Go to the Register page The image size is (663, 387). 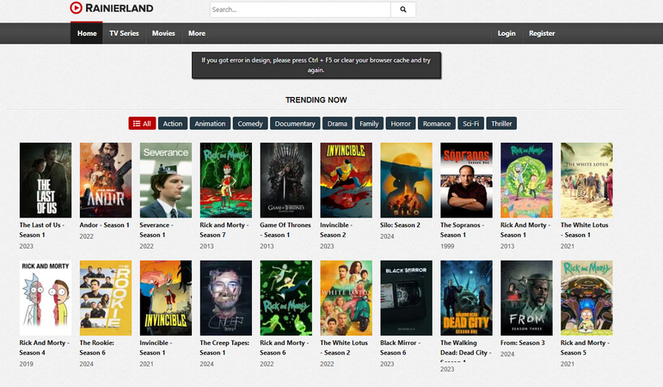(x=542, y=33)
